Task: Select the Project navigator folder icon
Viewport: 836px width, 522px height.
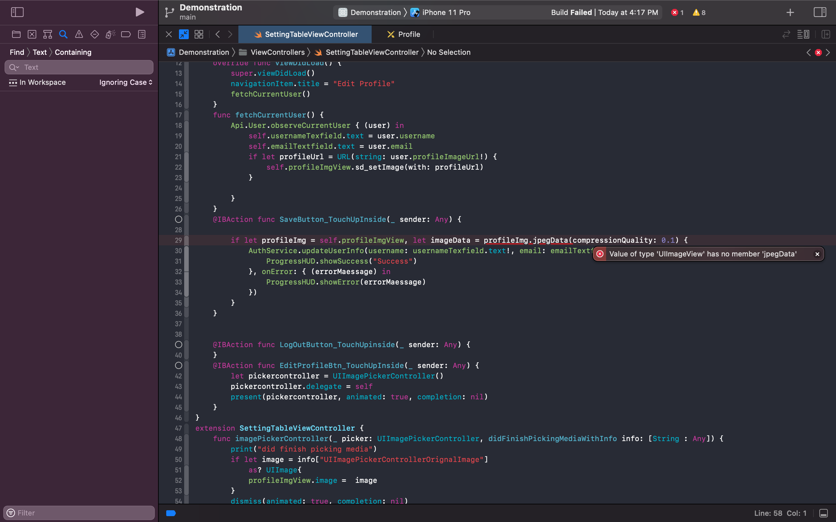Action: click(16, 34)
